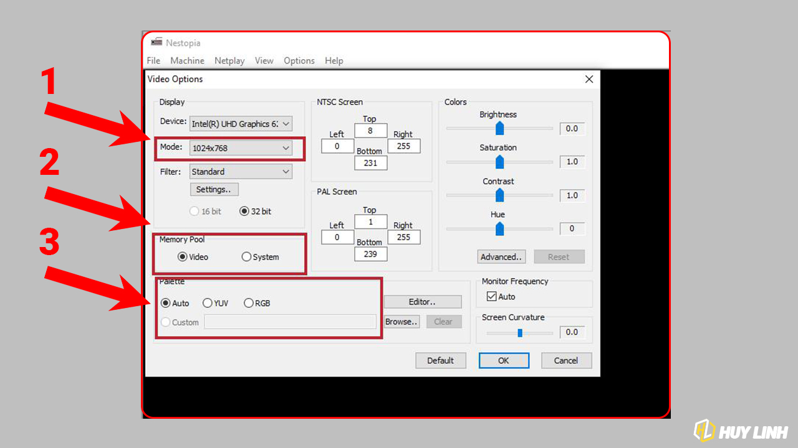Viewport: 798px width, 448px height.
Task: Click the Screen Curvature slider handle
Action: pos(520,332)
